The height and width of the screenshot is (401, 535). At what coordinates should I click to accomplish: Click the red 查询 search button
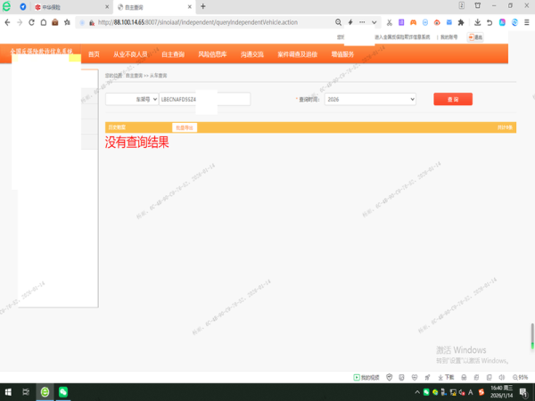point(453,100)
